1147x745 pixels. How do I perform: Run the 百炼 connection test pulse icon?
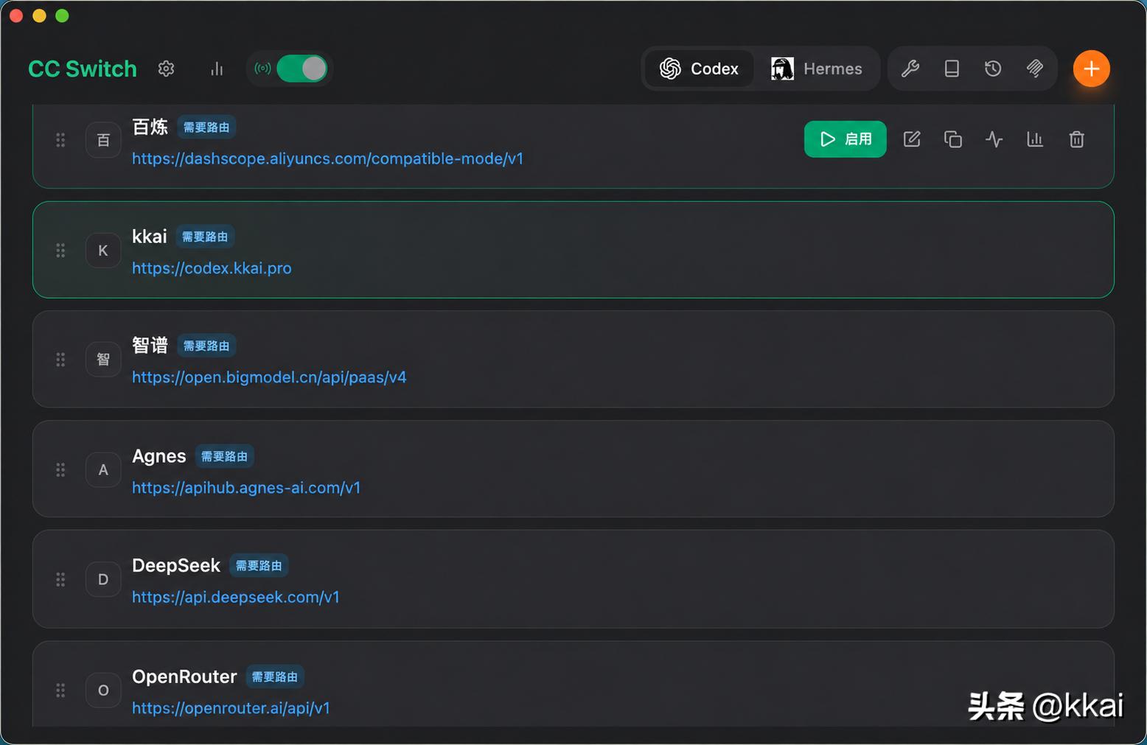(994, 139)
